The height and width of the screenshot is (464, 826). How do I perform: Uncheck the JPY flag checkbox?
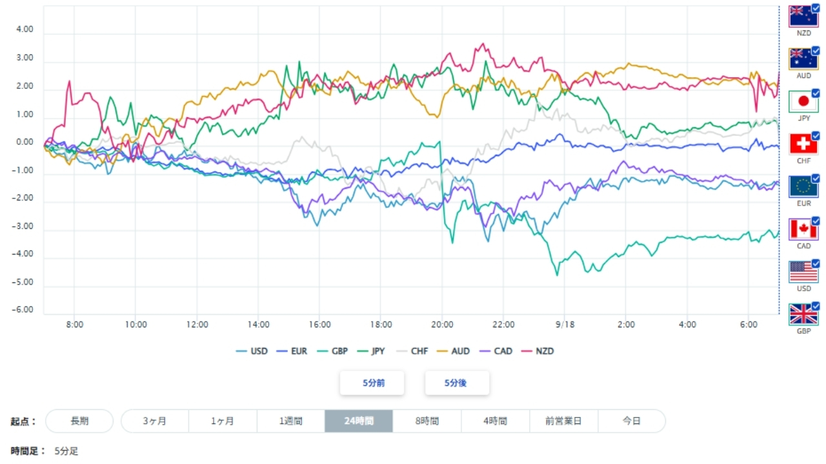(816, 93)
